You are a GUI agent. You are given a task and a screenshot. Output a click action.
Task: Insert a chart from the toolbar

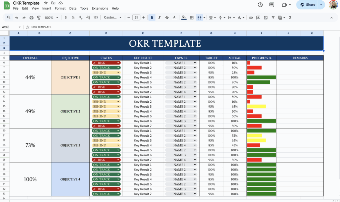pos(266,17)
